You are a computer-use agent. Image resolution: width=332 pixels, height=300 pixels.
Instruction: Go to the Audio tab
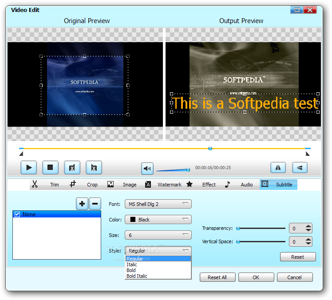[247, 185]
